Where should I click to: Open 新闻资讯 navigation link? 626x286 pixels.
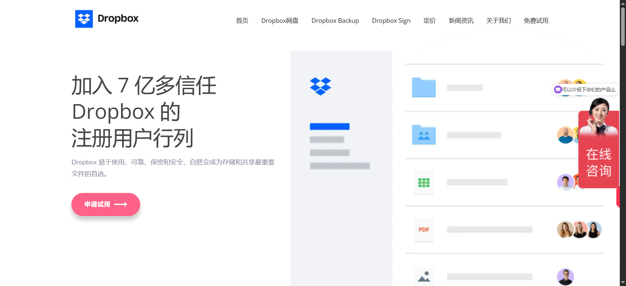coord(461,21)
